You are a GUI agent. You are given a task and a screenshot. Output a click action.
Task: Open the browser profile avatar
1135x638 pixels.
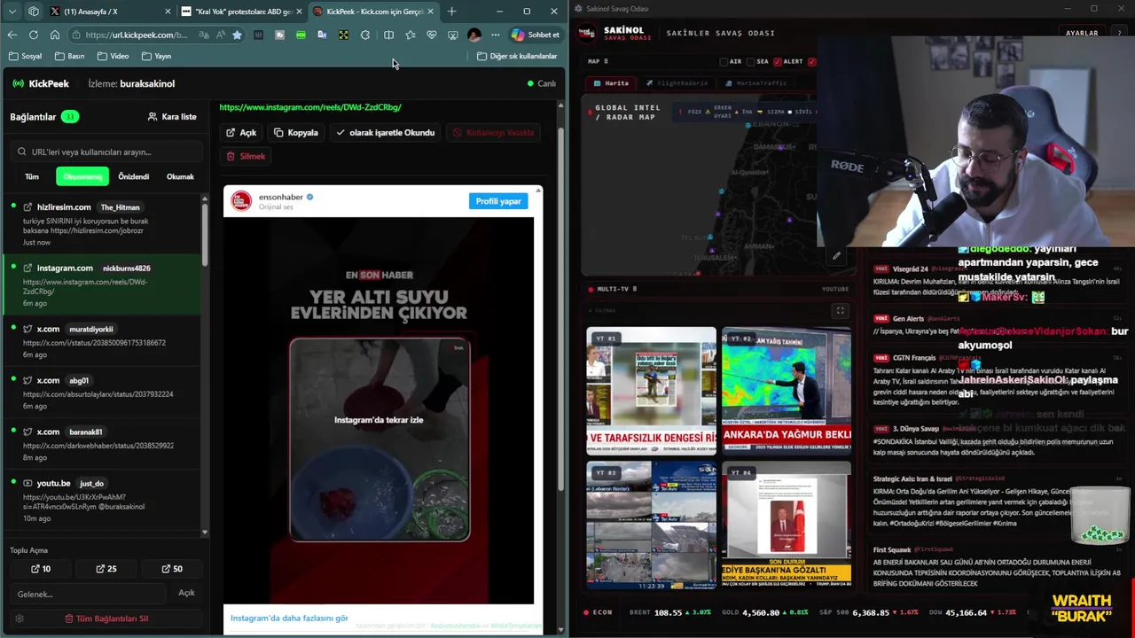(x=474, y=35)
